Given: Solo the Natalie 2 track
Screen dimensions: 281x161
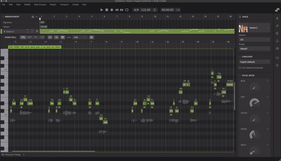Looking at the screenshot, I should click(37, 31).
